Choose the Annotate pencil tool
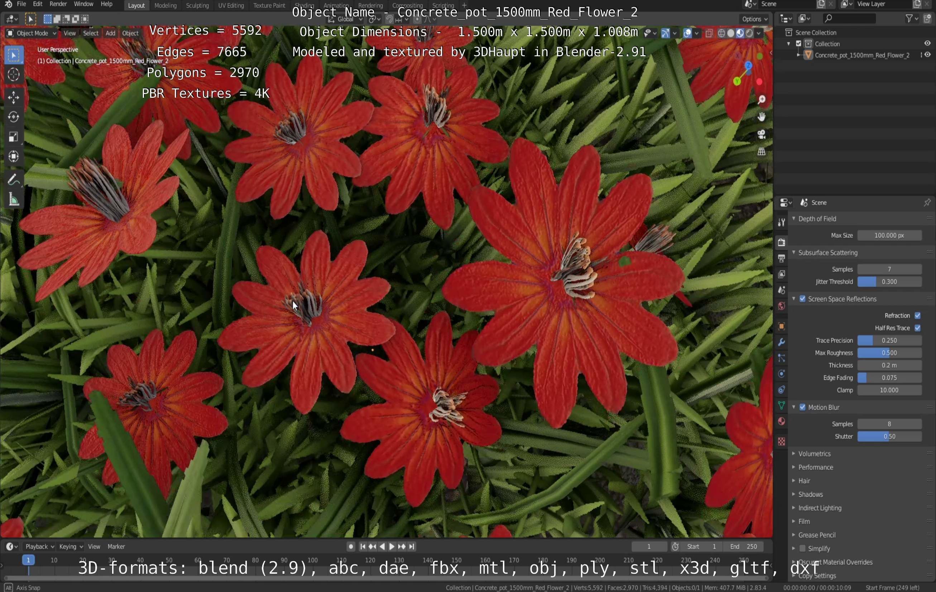 tap(14, 179)
